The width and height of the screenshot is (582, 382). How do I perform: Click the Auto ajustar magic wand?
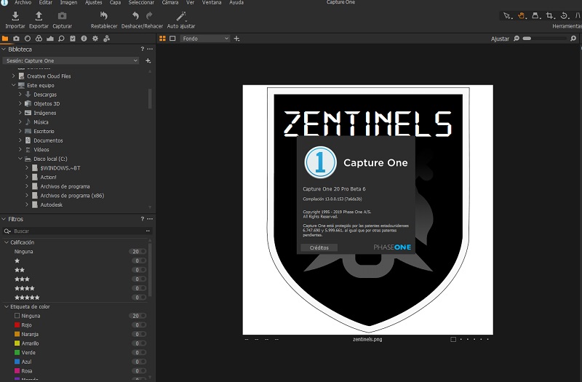pyautogui.click(x=181, y=16)
